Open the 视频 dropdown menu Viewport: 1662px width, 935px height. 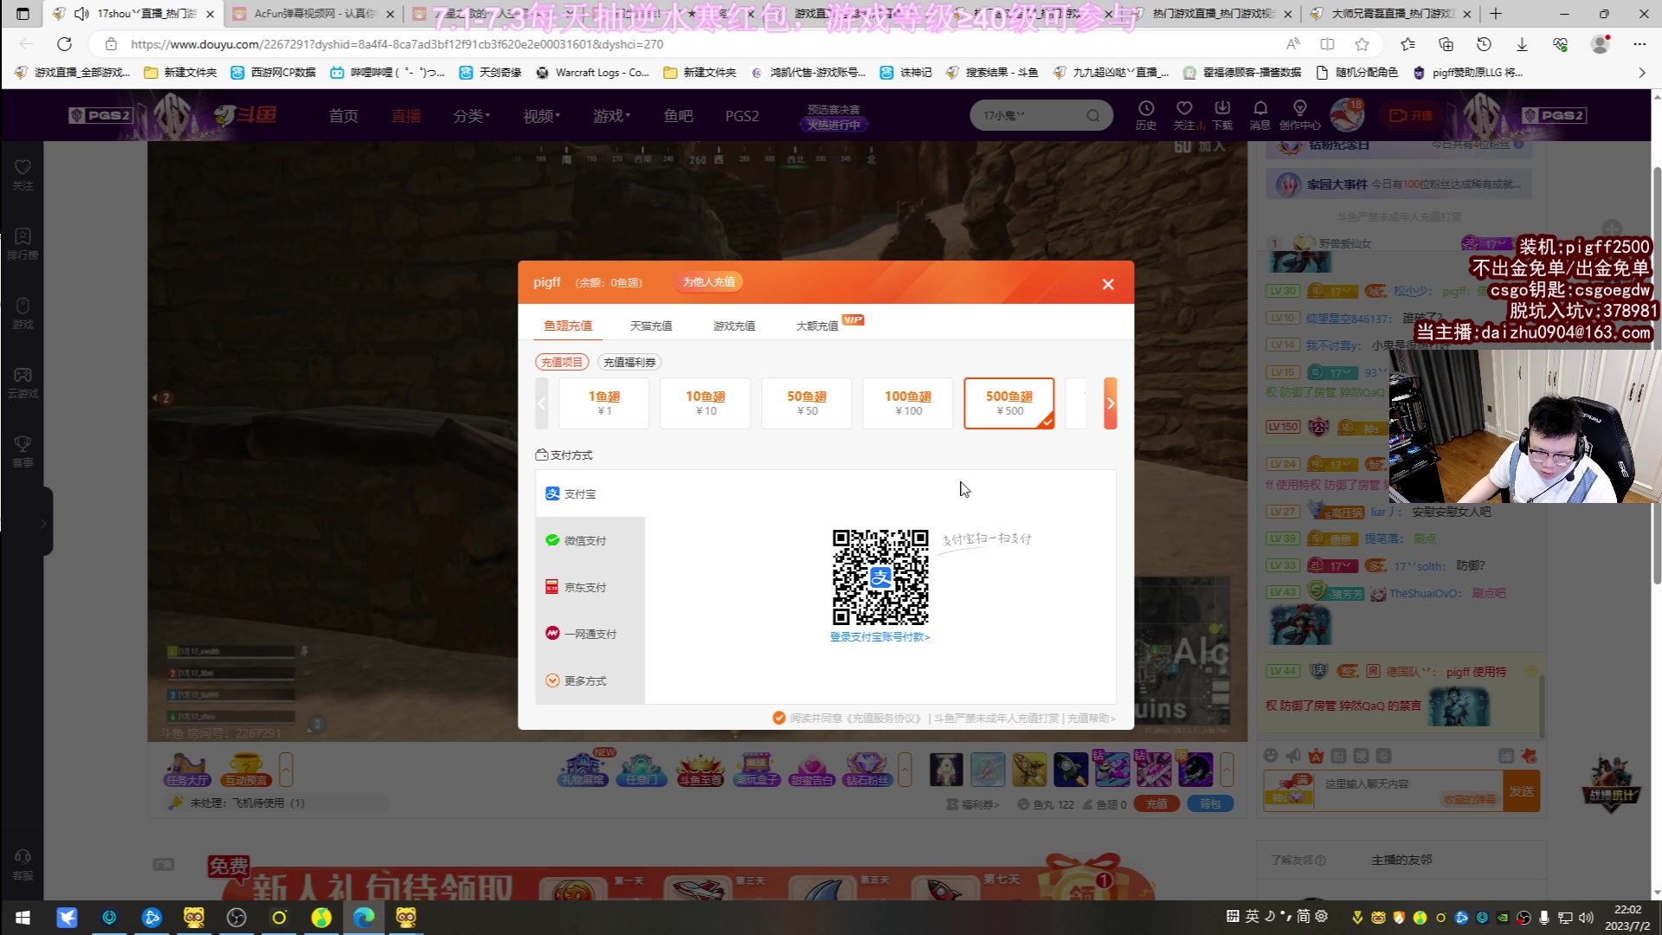tap(539, 115)
